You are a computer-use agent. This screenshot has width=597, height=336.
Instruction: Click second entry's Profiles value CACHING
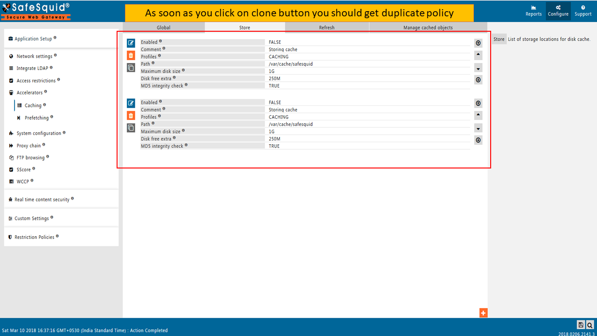point(278,117)
